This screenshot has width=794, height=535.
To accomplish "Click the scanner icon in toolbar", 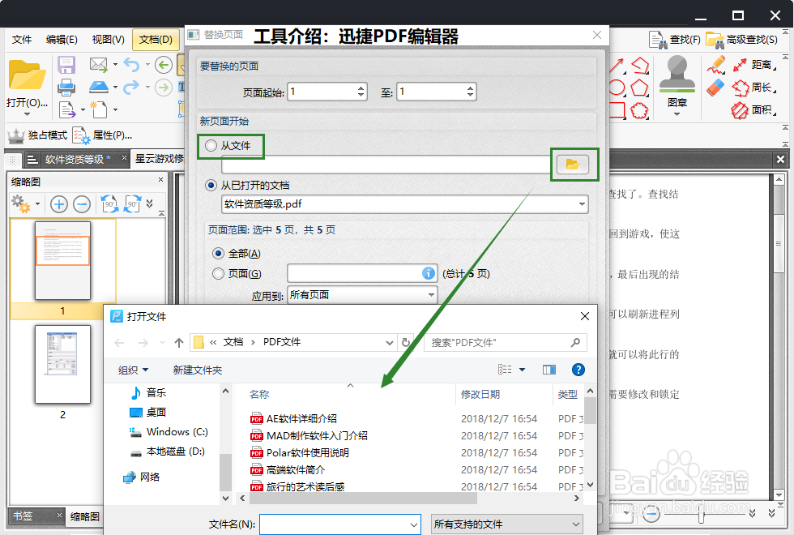I will click(99, 88).
